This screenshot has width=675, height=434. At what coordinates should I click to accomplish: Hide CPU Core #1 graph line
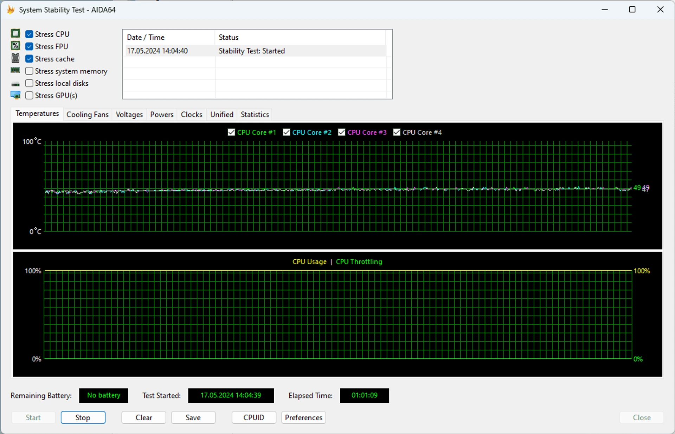pos(231,132)
